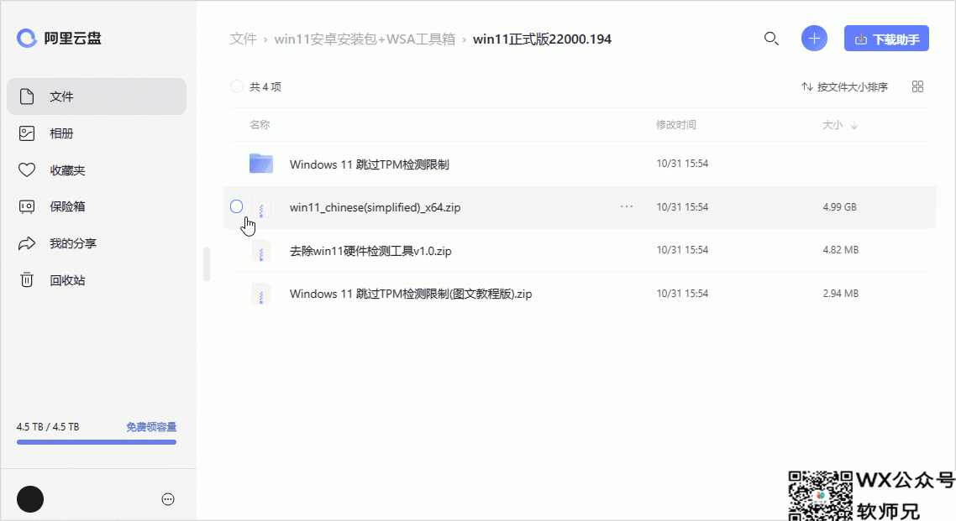The width and height of the screenshot is (956, 521).
Task: Click the 下载助手 button
Action: [886, 39]
